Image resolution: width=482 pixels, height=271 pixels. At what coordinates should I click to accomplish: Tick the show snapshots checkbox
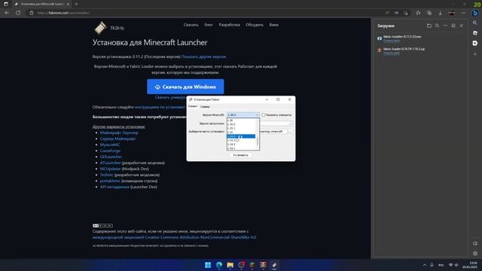tap(263, 115)
